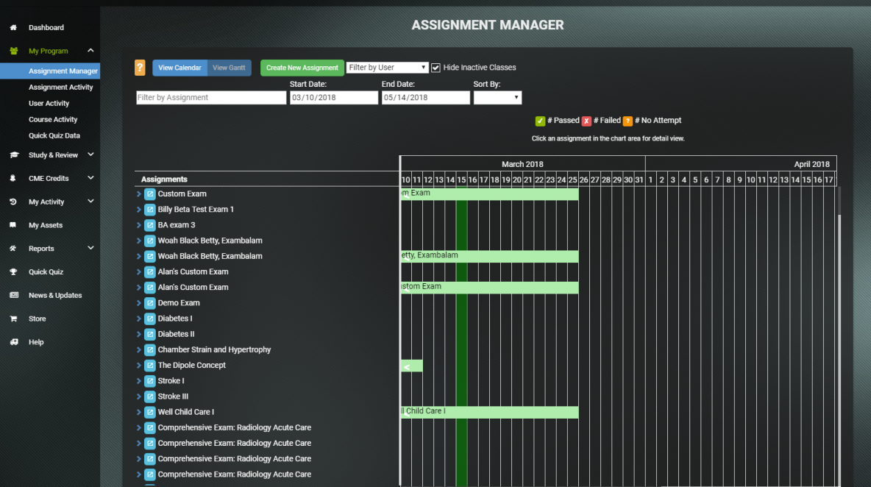Viewport: 871px width, 487px height.
Task: Open Quick Quiz Data in the sidebar
Action: 54,135
